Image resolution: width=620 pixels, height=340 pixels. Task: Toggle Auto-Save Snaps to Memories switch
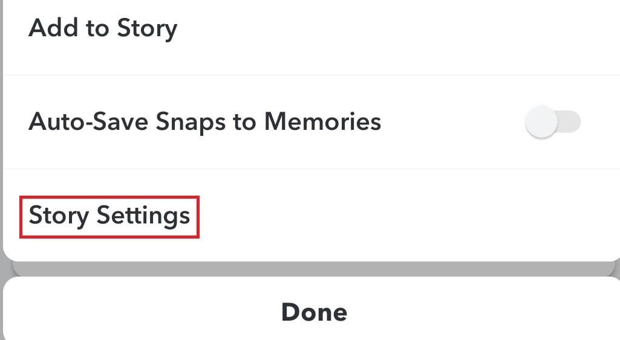click(x=553, y=122)
